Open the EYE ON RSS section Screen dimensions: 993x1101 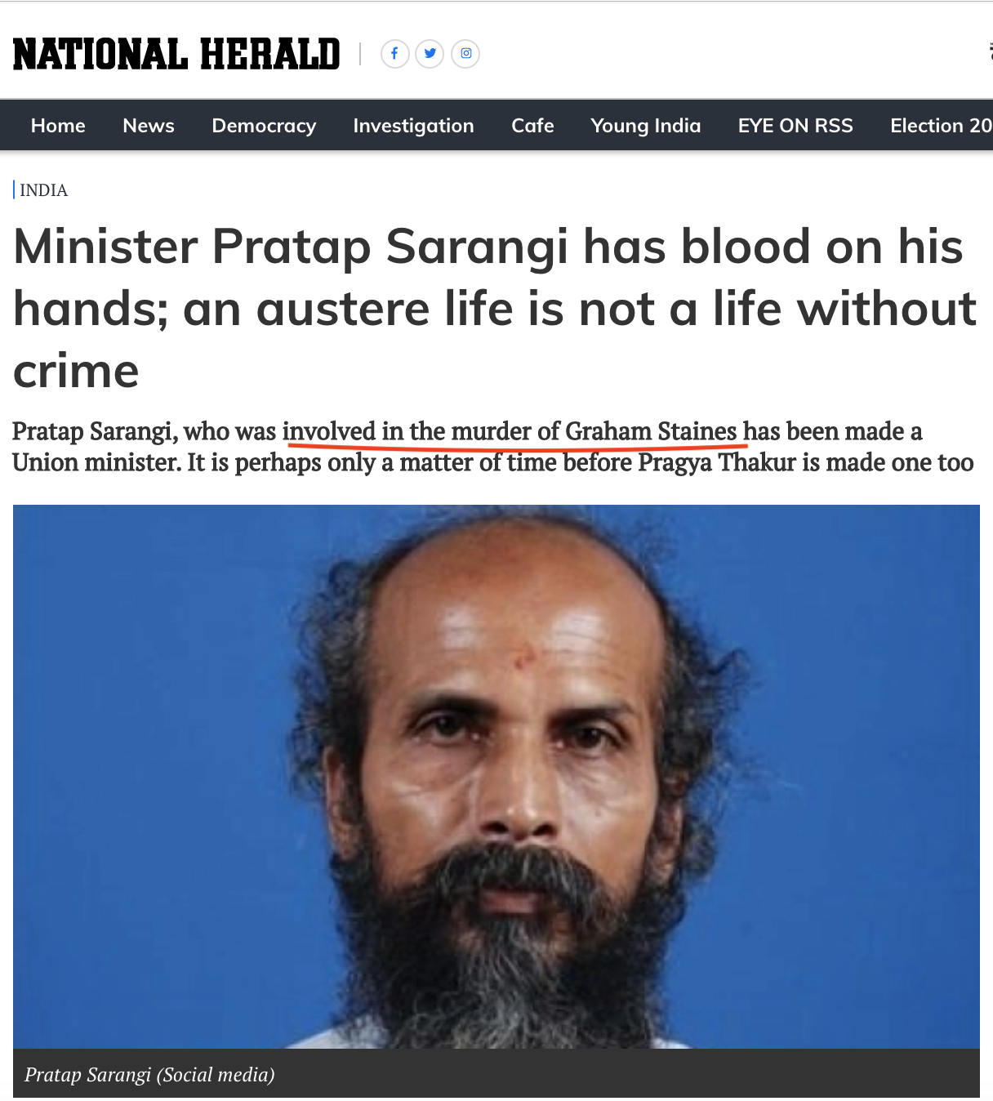(795, 126)
